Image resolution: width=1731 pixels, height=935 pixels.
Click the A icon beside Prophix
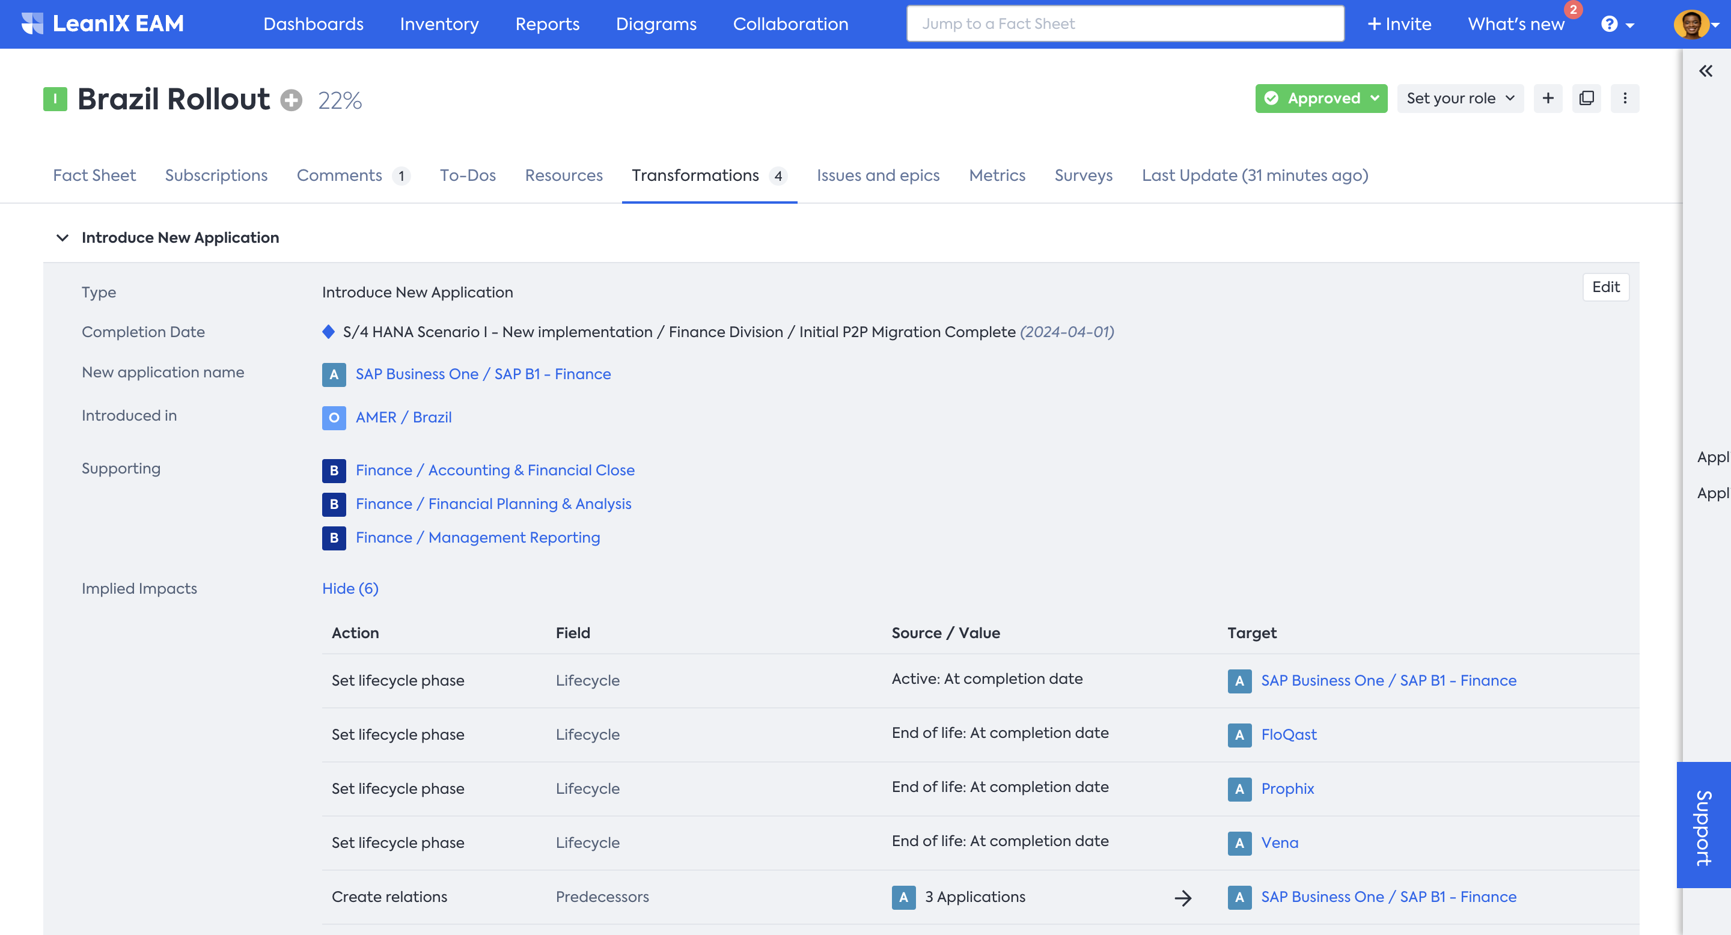point(1239,788)
